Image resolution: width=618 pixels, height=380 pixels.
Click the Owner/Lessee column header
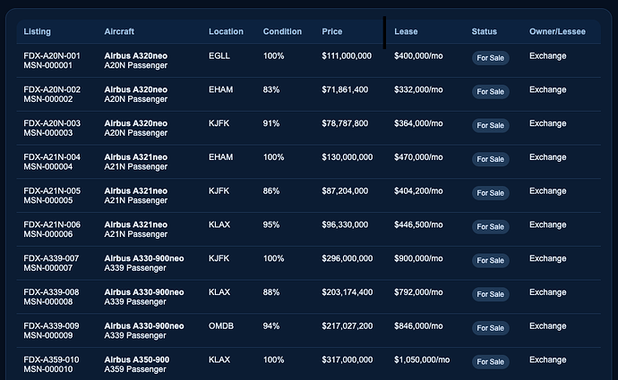557,31
